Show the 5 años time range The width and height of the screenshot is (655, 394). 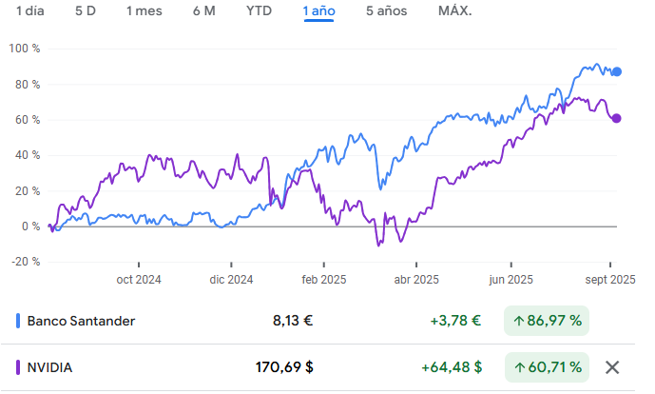click(x=386, y=11)
